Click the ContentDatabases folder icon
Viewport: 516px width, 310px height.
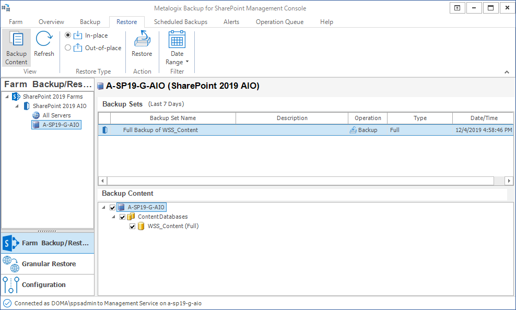[x=131, y=216]
